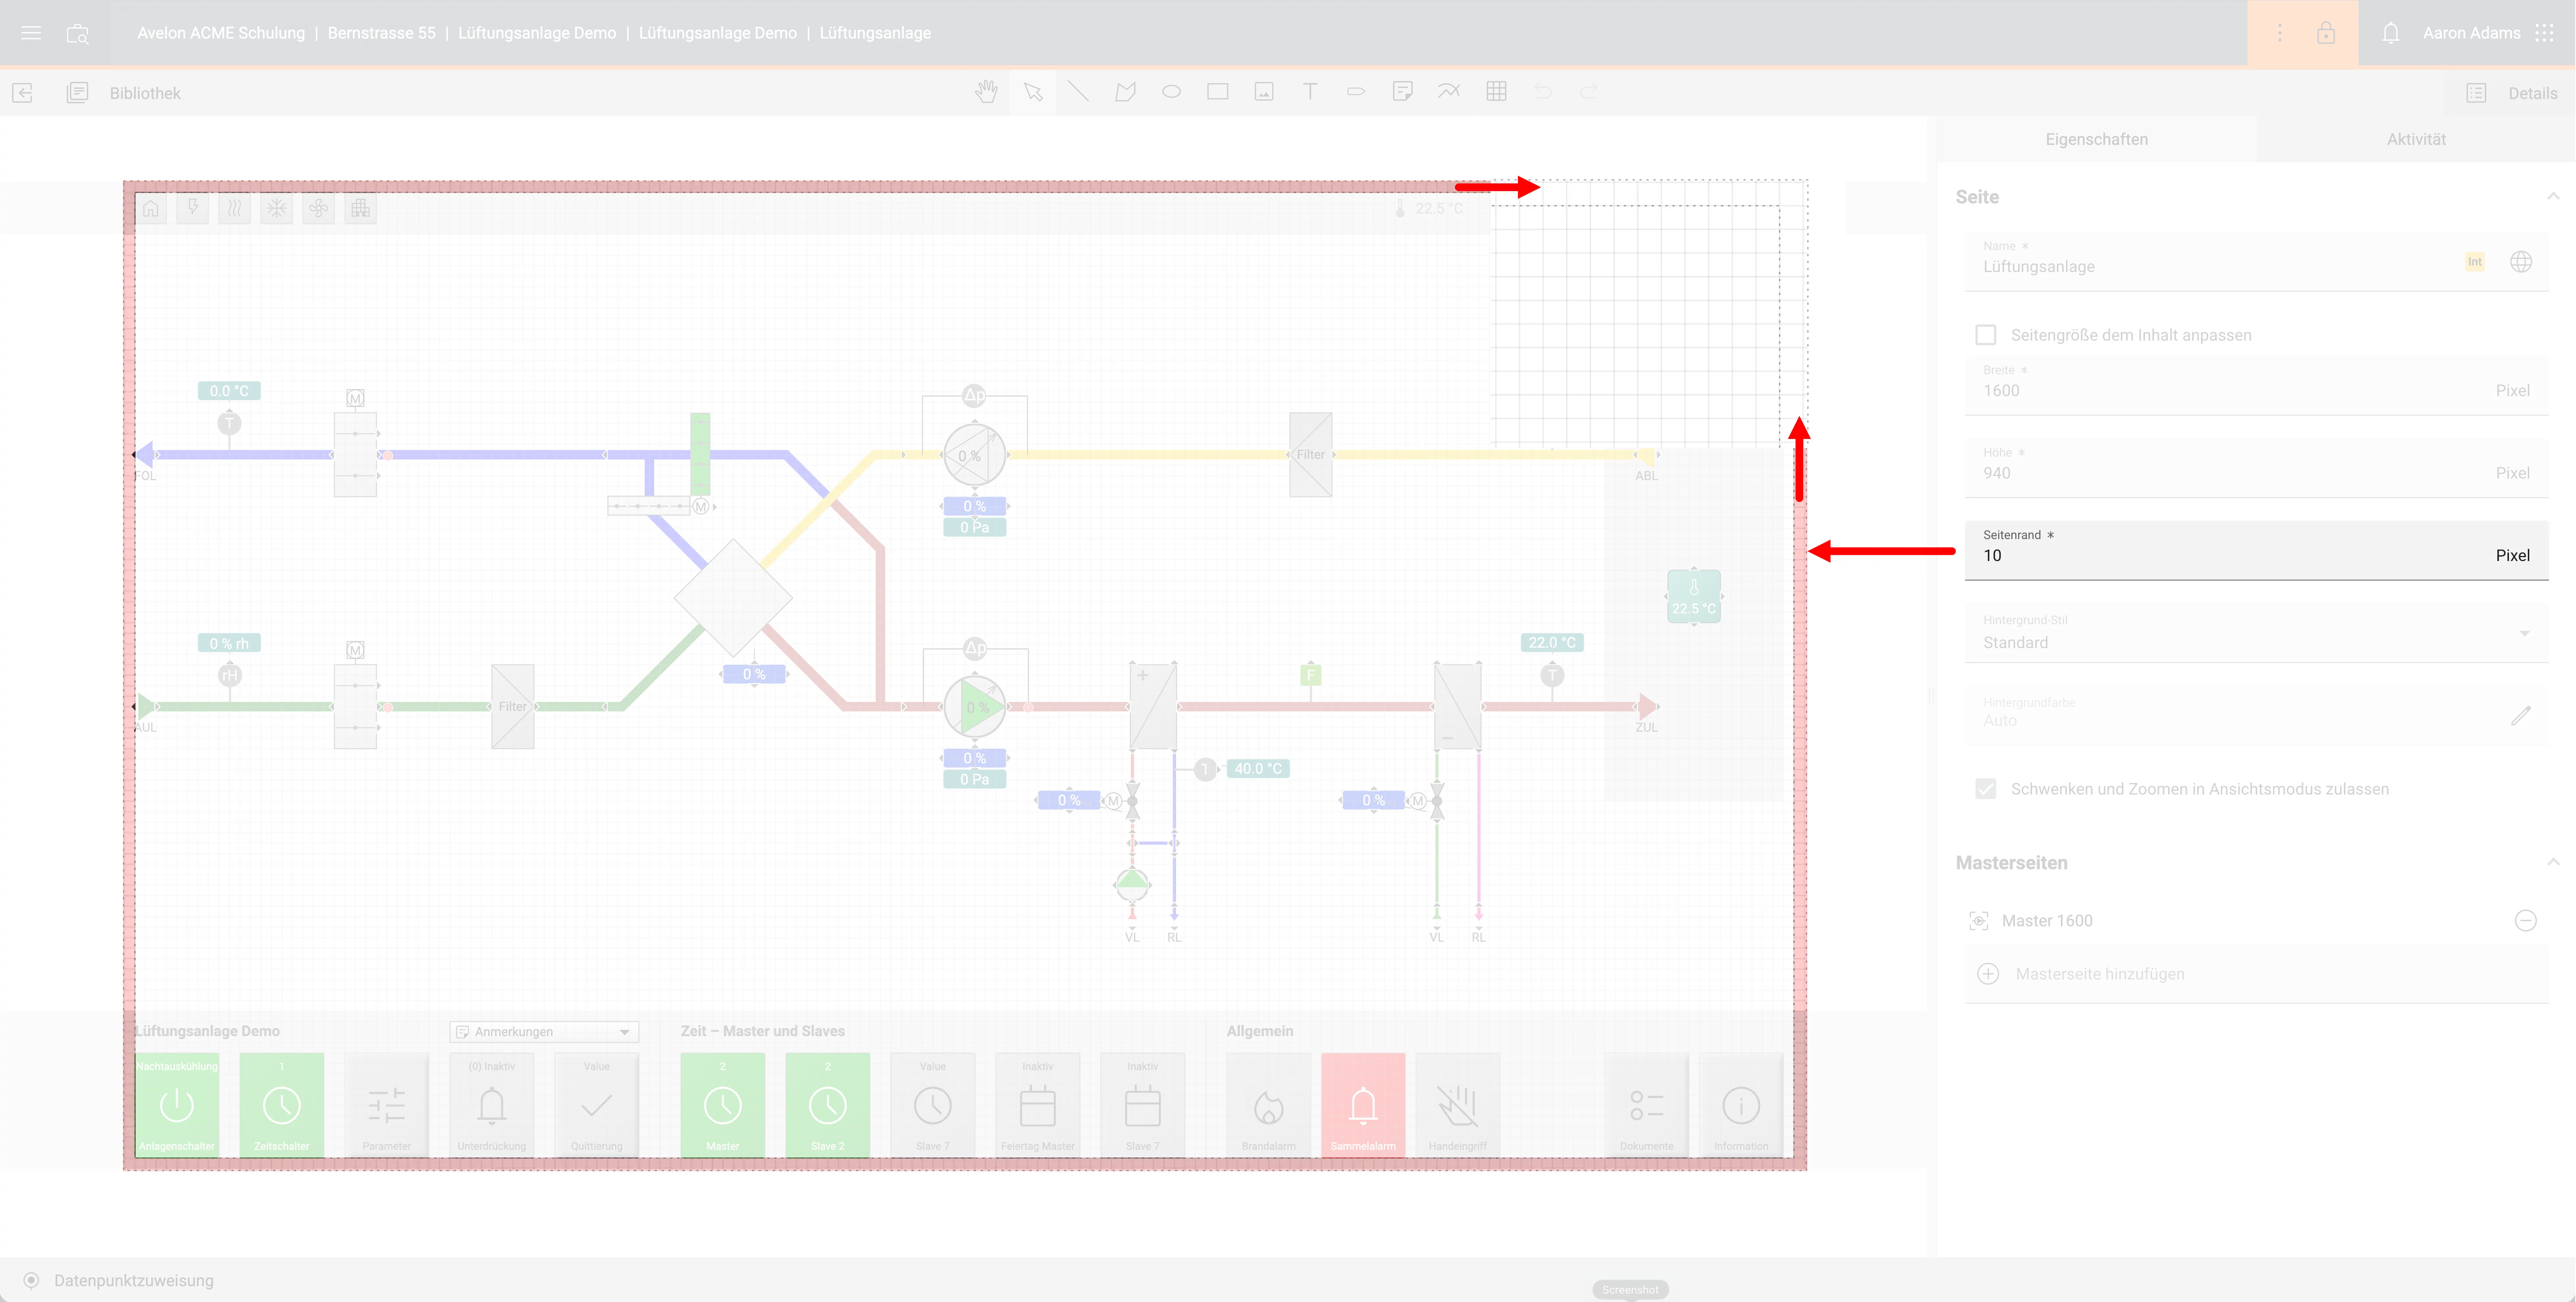The width and height of the screenshot is (2576, 1302).
Task: Click the Parameter sliders tile
Action: click(x=387, y=1105)
